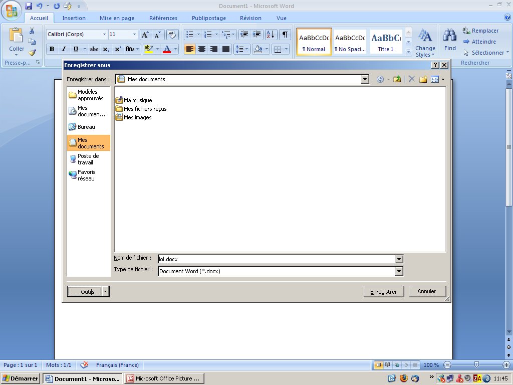Click the delete X icon in dialog toolbar
This screenshot has width=513, height=385.
412,79
